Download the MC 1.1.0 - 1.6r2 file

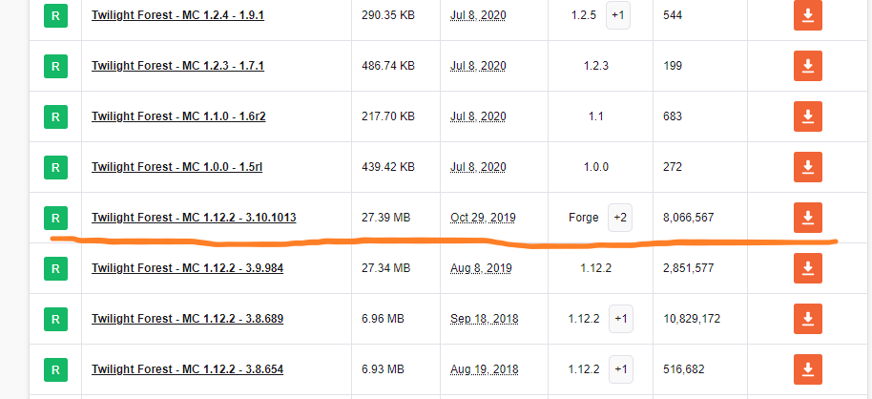(x=807, y=116)
